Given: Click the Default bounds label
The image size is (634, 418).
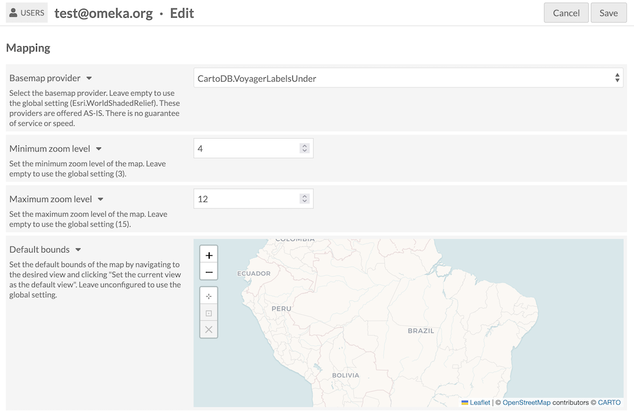Looking at the screenshot, I should [39, 250].
